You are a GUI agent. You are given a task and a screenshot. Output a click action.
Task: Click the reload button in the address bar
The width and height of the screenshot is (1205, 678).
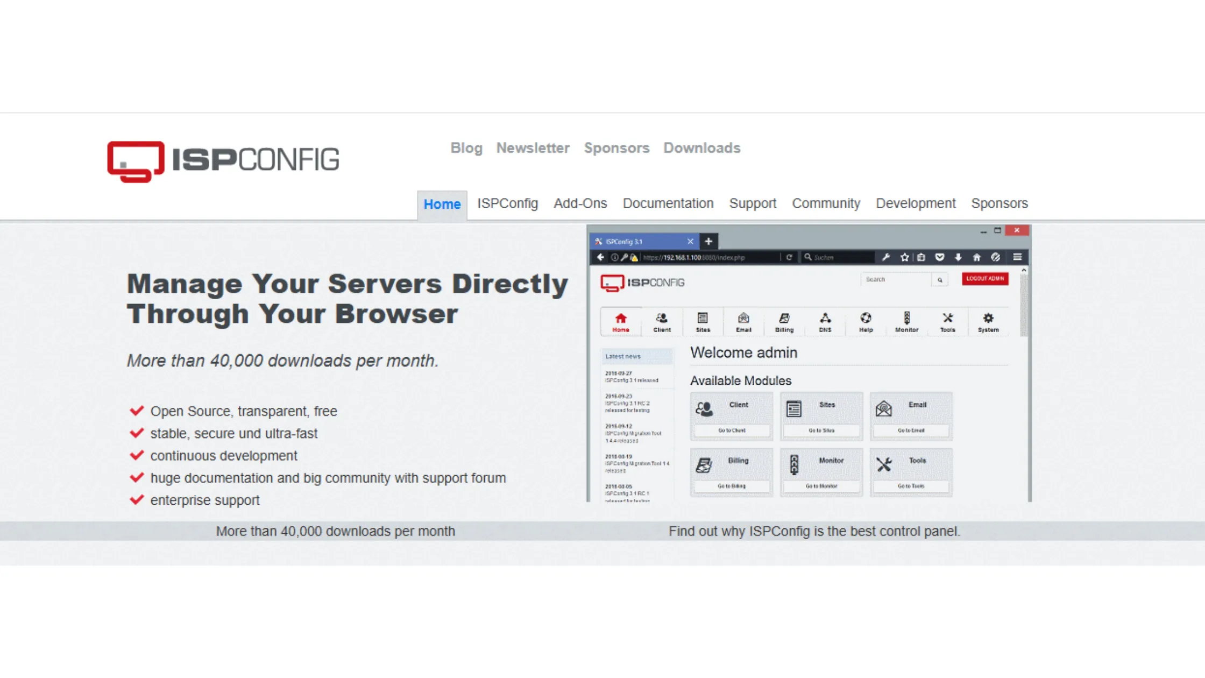789,257
